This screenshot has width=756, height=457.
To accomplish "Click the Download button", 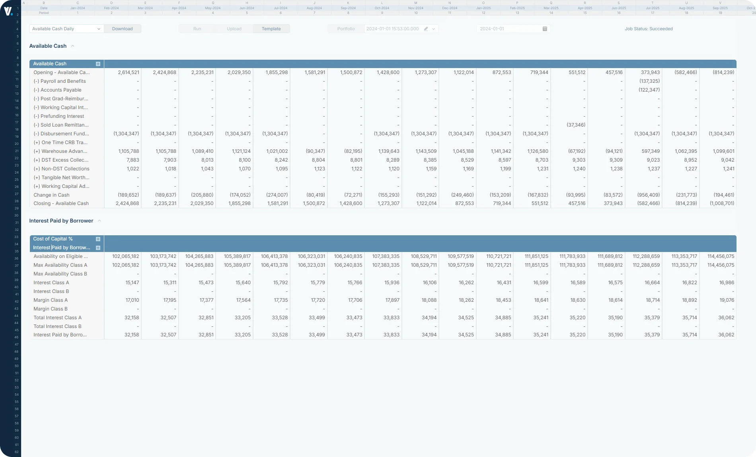I will click(123, 29).
